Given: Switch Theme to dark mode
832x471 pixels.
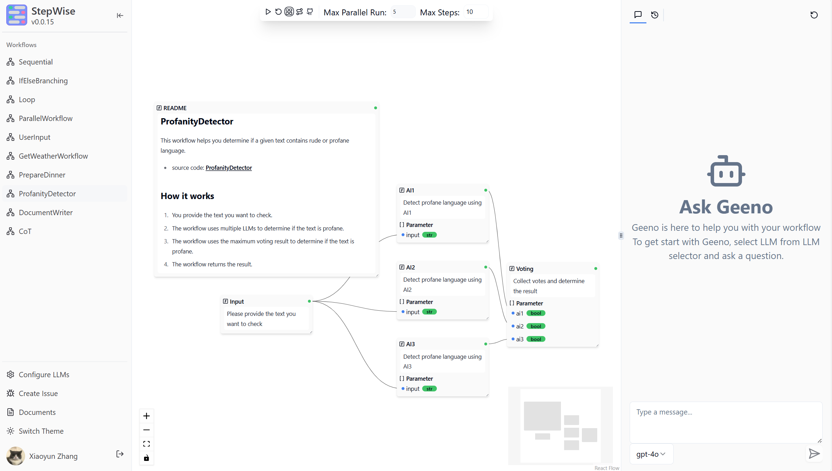Looking at the screenshot, I should (41, 431).
